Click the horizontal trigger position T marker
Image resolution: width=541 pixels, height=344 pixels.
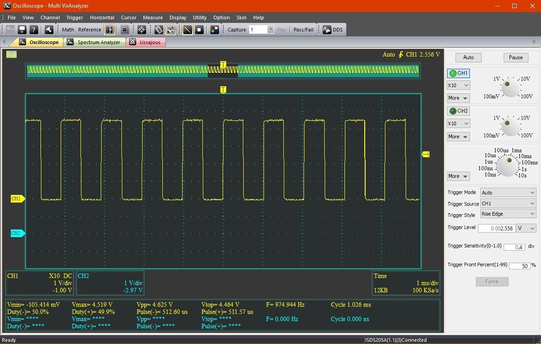[223, 90]
